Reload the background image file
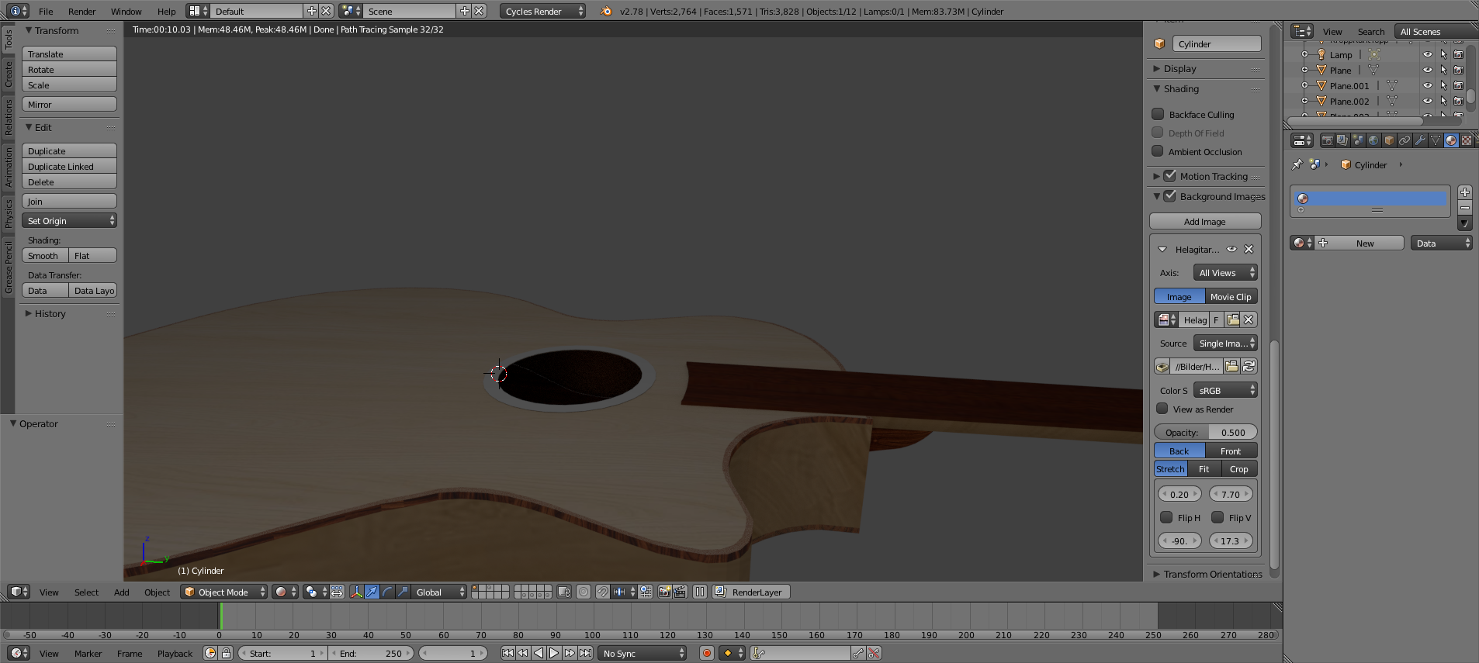 (1249, 366)
